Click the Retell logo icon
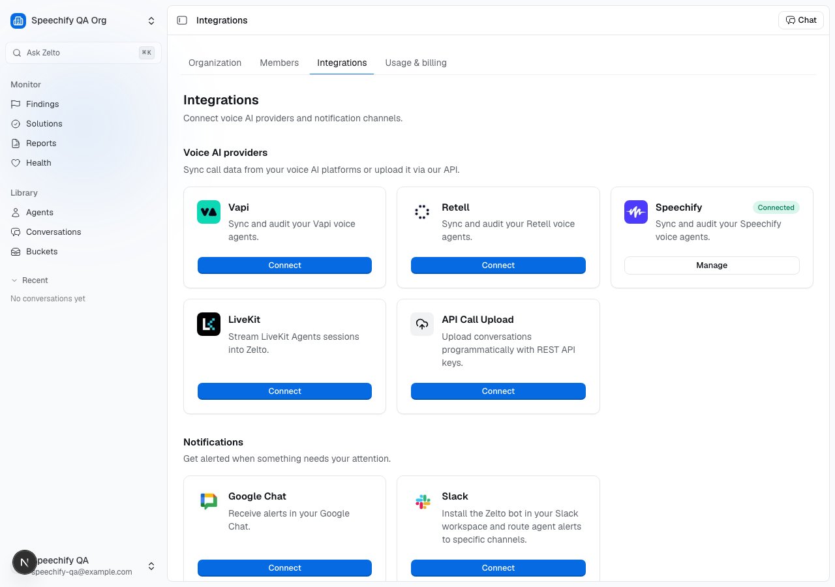 click(x=422, y=212)
